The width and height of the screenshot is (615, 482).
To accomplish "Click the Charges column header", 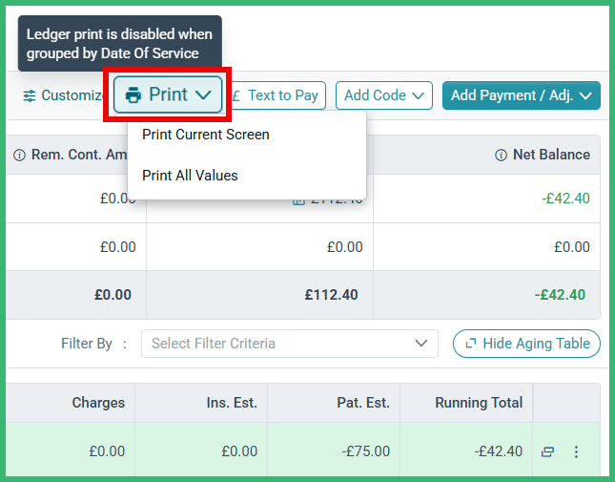I will tap(71, 403).
